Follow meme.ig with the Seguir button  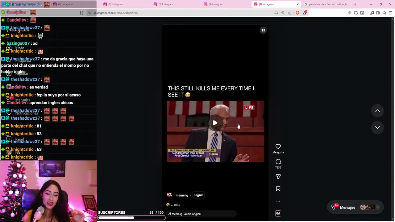pos(198,195)
